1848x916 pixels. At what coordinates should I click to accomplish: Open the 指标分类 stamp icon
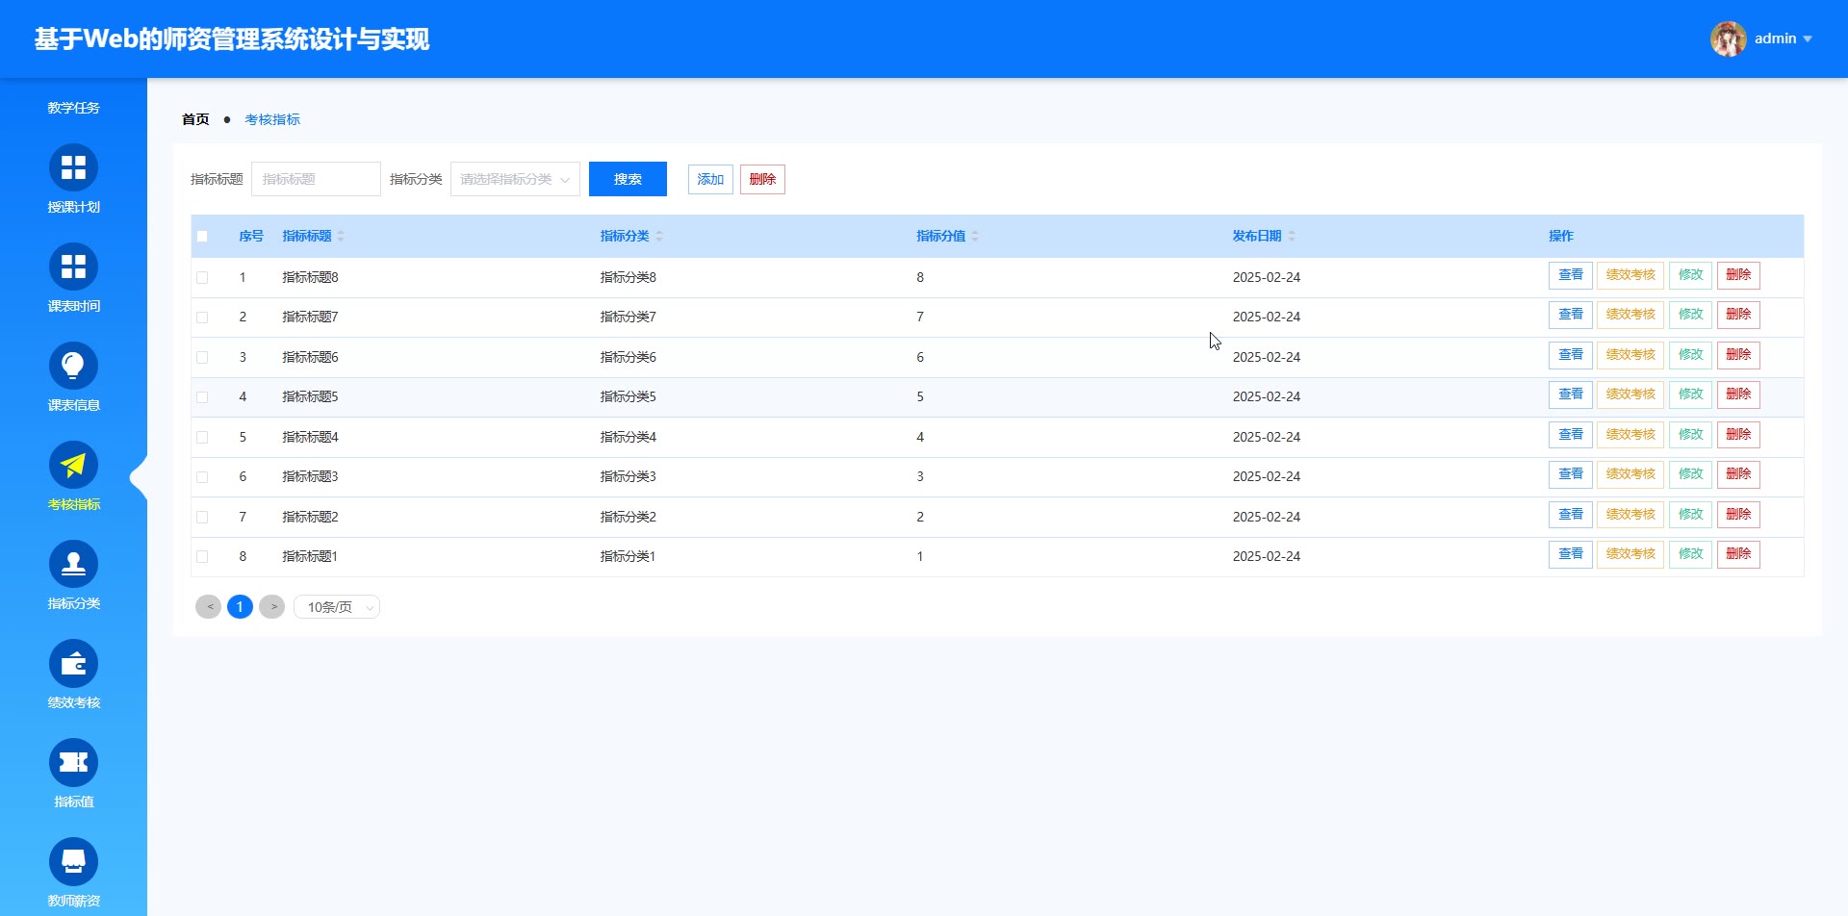[73, 564]
